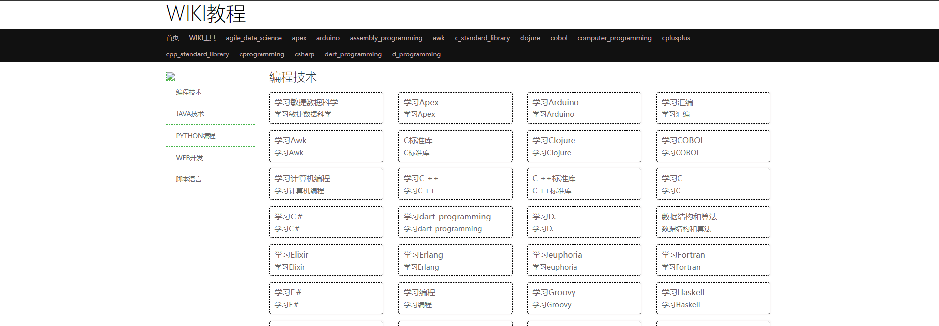Viewport: 939px width, 326px height.
Task: Select arduino in top navigation
Action: click(x=328, y=38)
